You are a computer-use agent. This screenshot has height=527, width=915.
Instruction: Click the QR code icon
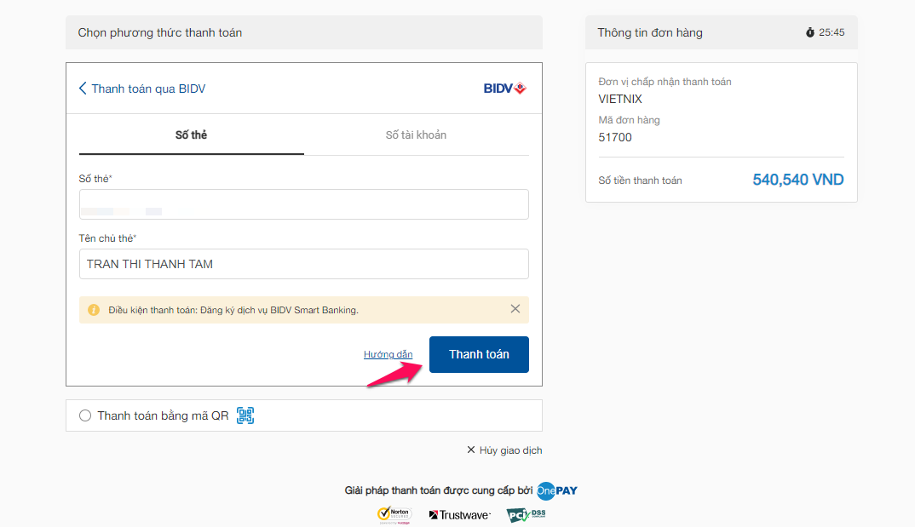[x=245, y=415]
